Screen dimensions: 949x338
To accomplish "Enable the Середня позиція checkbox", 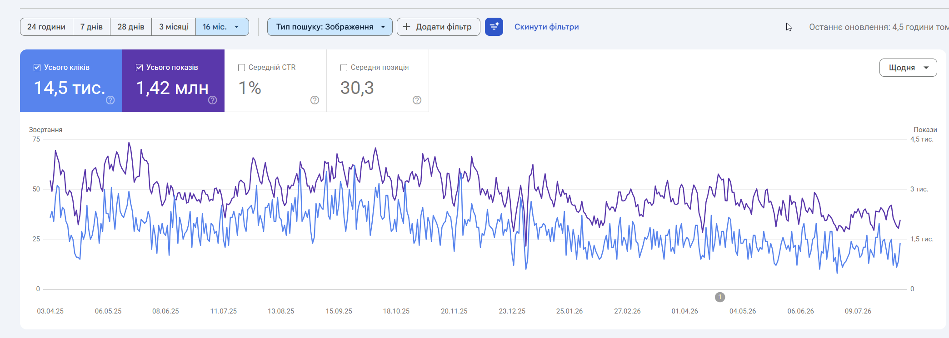I will [344, 68].
